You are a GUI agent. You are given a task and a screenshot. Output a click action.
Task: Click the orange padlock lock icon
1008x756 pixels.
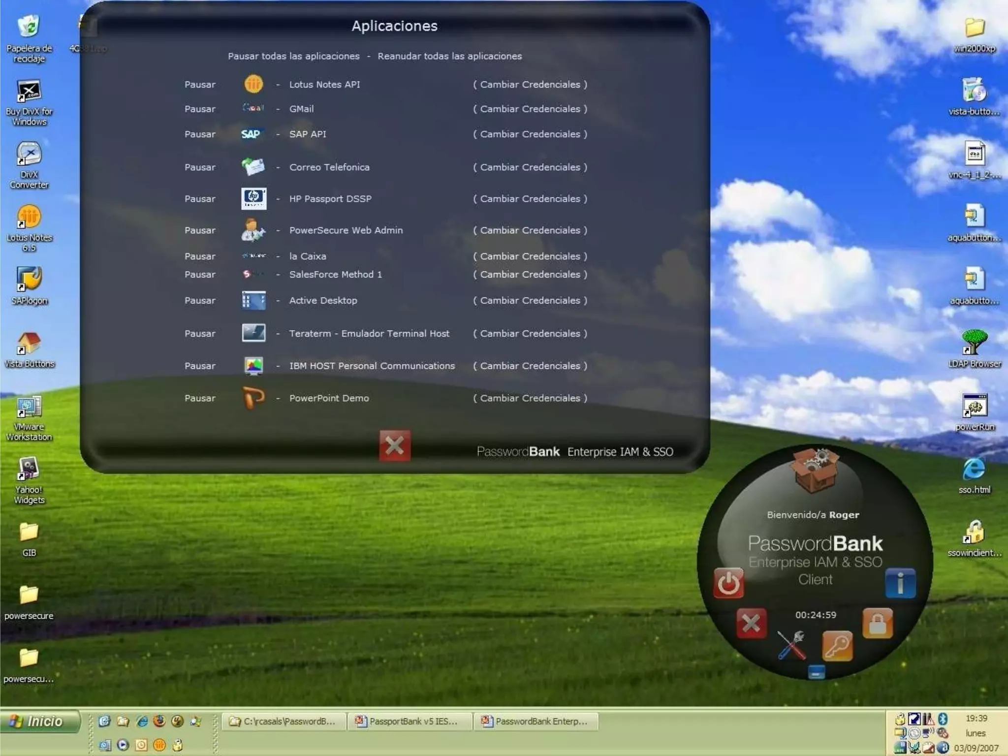(x=878, y=624)
